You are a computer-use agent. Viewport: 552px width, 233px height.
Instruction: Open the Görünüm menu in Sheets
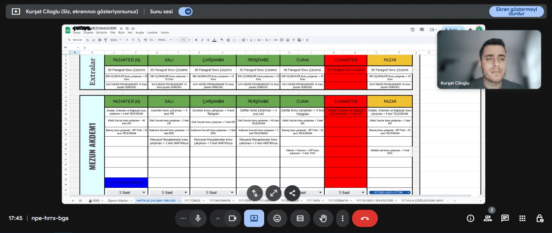[102, 32]
